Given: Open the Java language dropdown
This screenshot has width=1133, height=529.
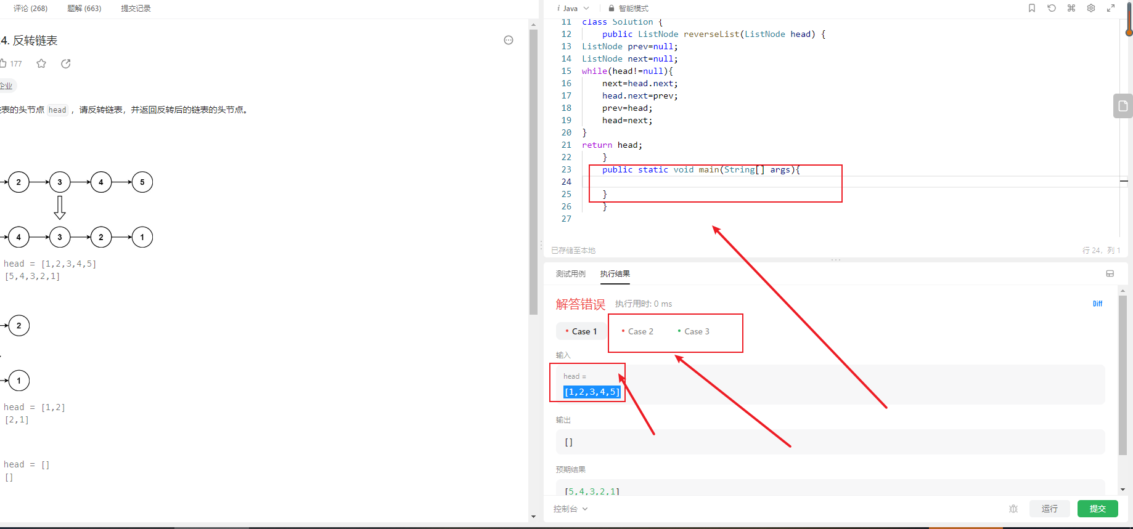Looking at the screenshot, I should click(x=573, y=8).
